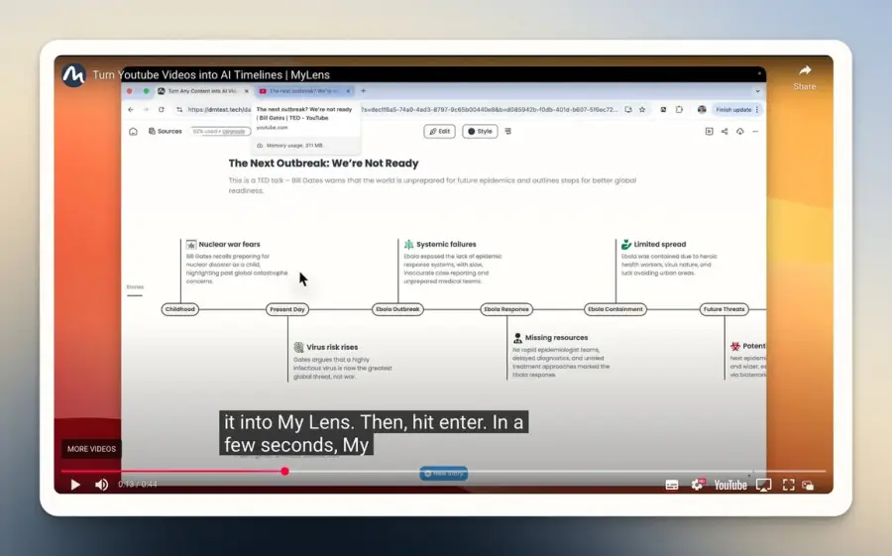This screenshot has width=892, height=556.
Task: Click Virus risk rises icon
Action: pos(298,347)
